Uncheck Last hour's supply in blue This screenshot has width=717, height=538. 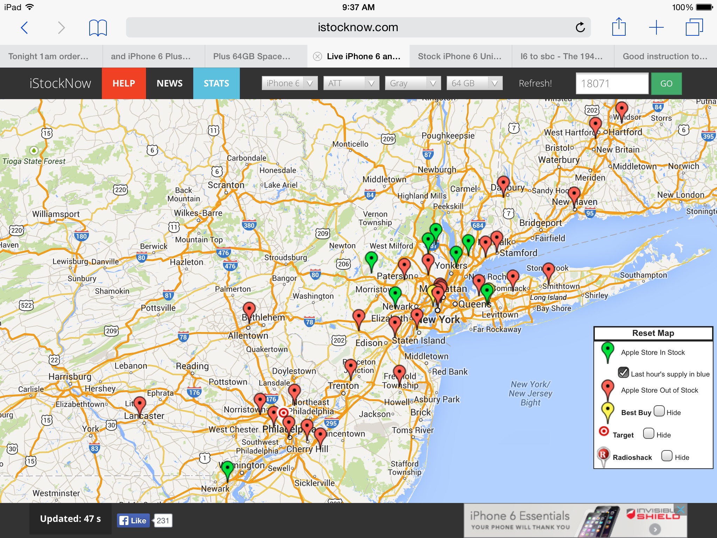pos(624,372)
